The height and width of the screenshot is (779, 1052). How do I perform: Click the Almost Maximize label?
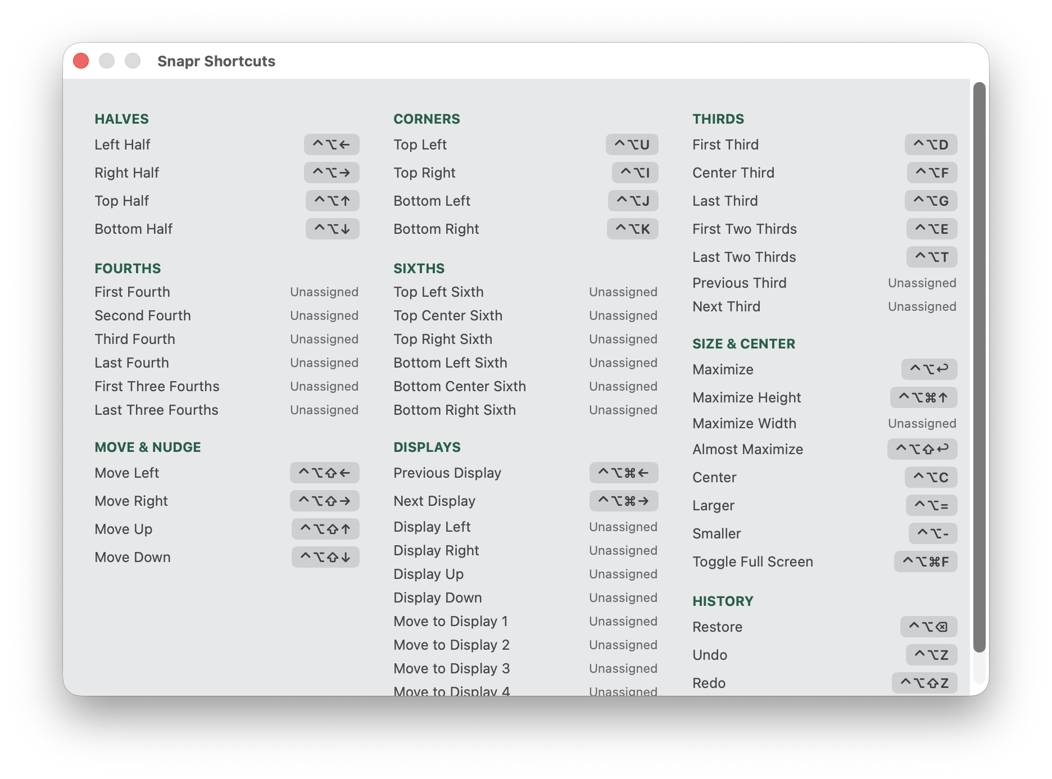(x=747, y=449)
